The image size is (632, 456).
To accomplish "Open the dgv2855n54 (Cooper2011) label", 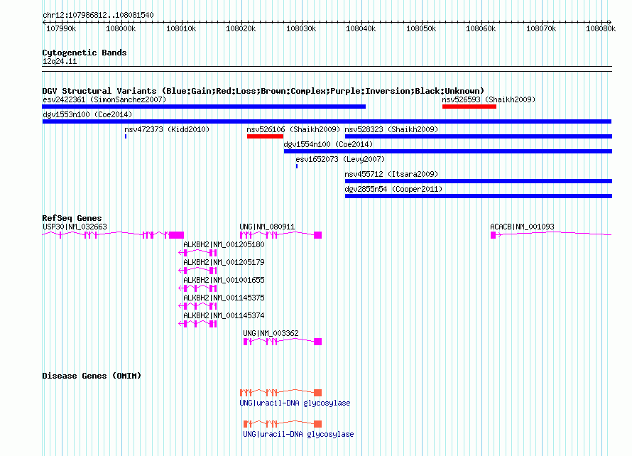I will pyautogui.click(x=393, y=189).
